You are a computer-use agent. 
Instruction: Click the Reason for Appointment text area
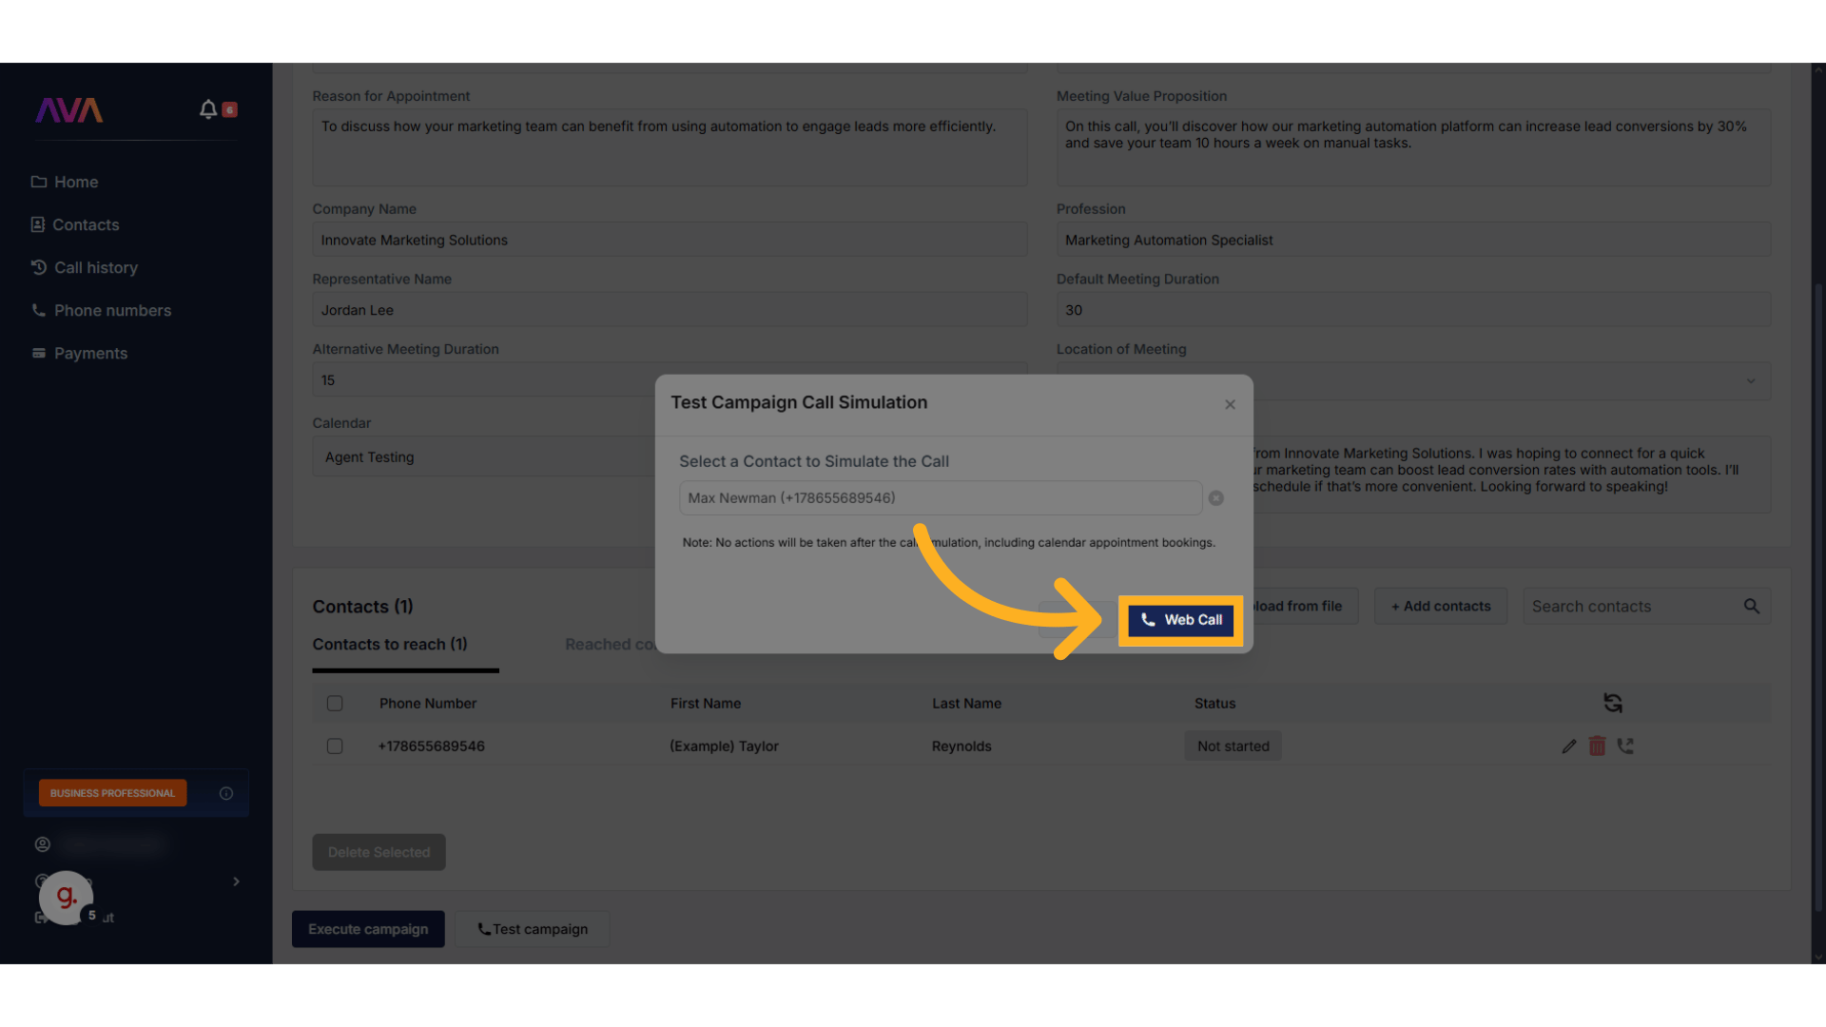tap(670, 146)
